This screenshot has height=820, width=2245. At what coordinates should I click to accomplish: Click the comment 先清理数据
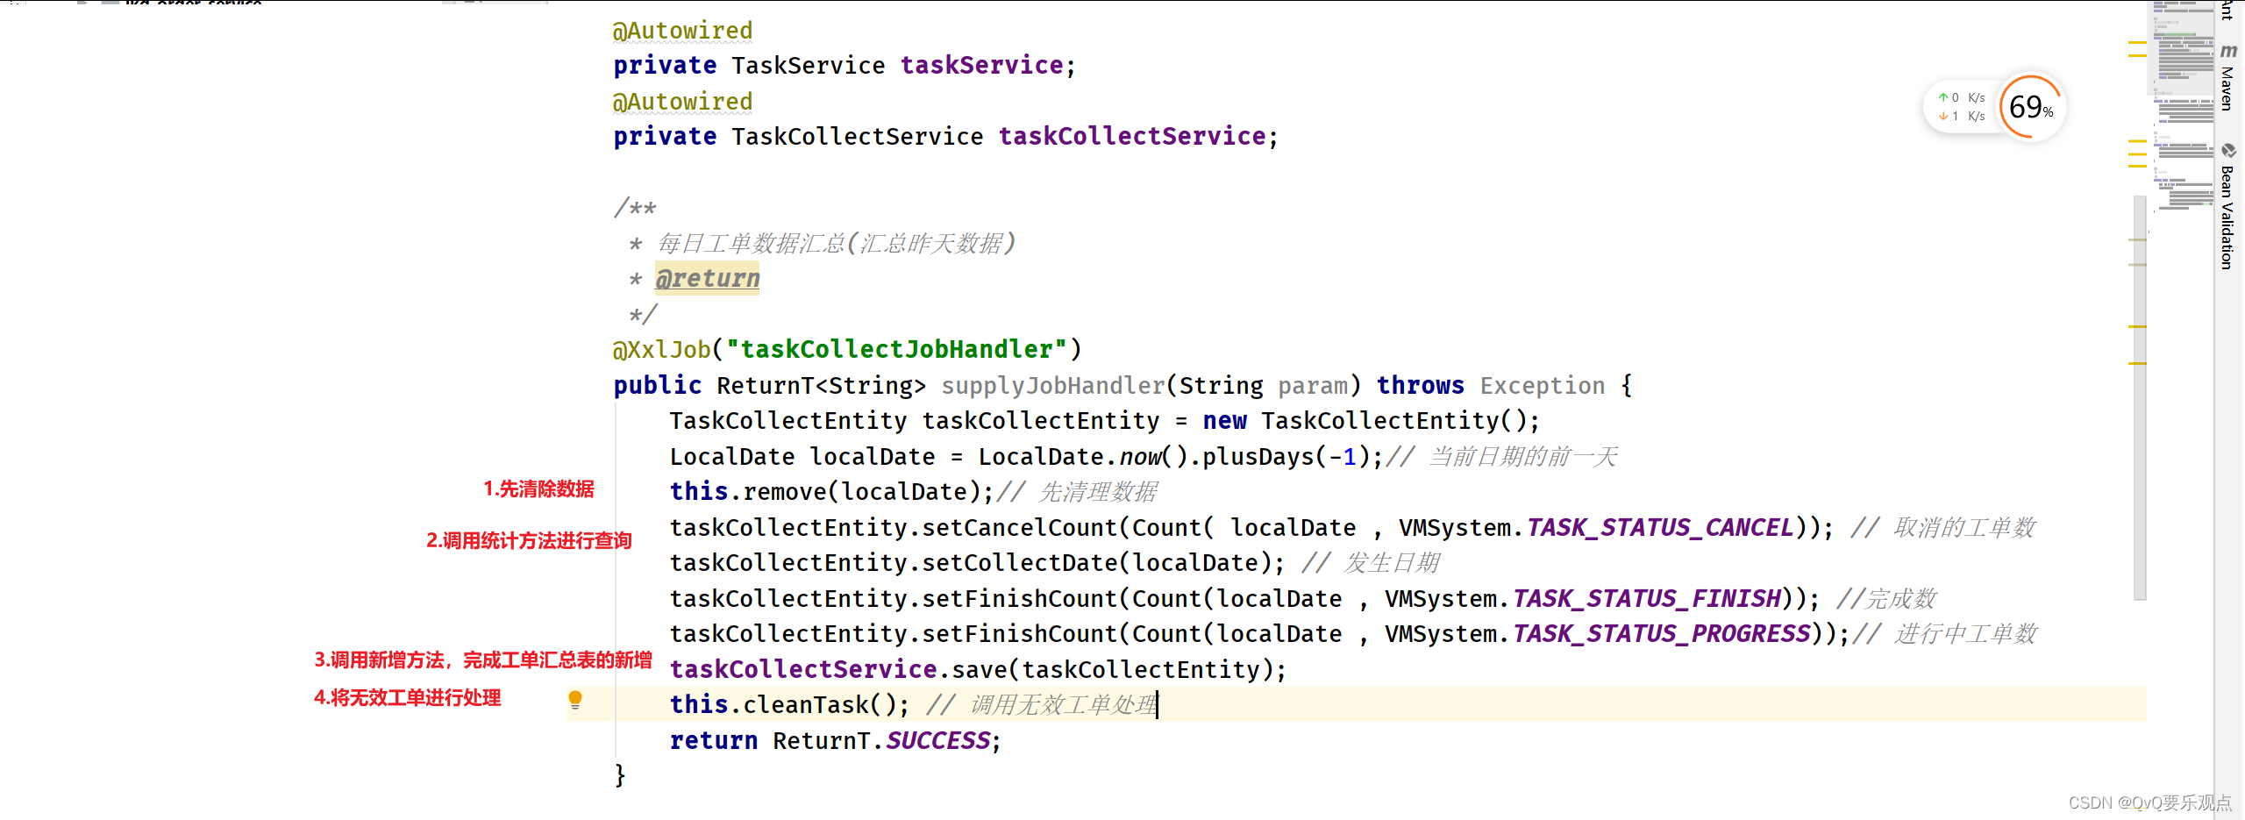[x=1098, y=492]
